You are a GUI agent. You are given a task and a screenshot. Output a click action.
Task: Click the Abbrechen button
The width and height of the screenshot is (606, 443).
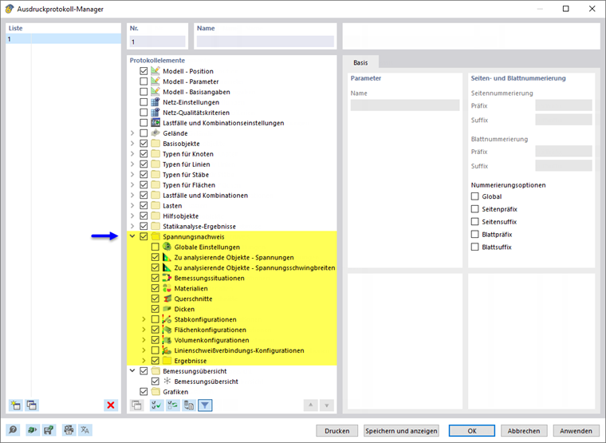524,430
